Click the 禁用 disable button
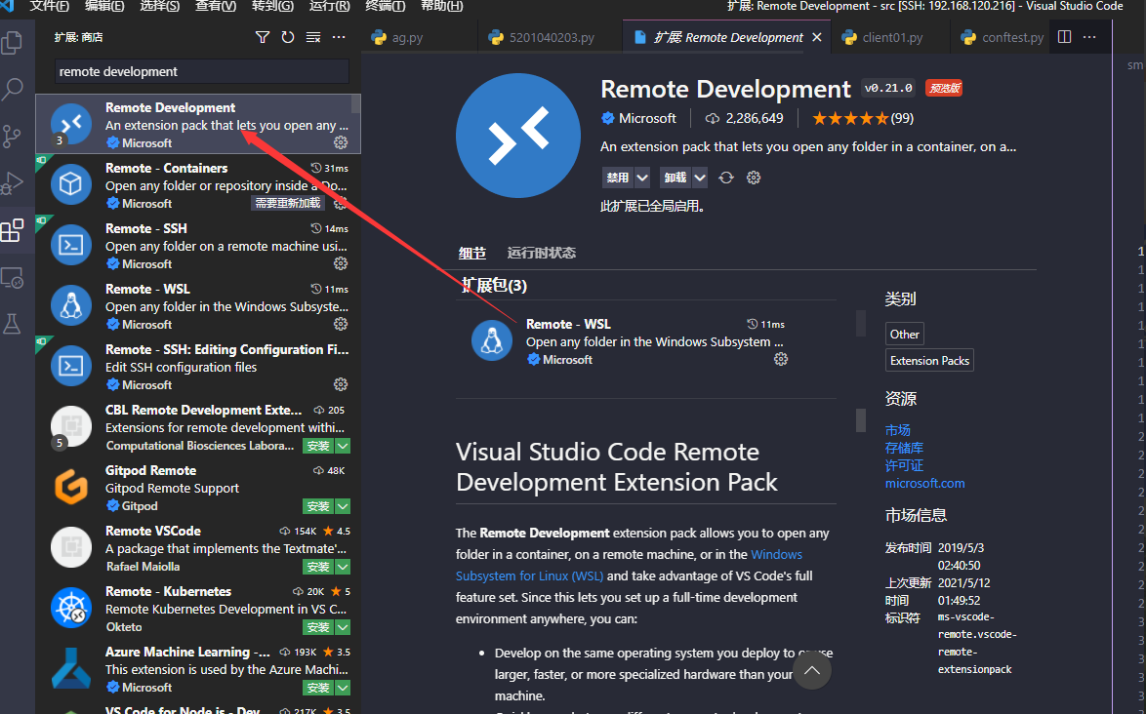The height and width of the screenshot is (714, 1146). [x=618, y=178]
